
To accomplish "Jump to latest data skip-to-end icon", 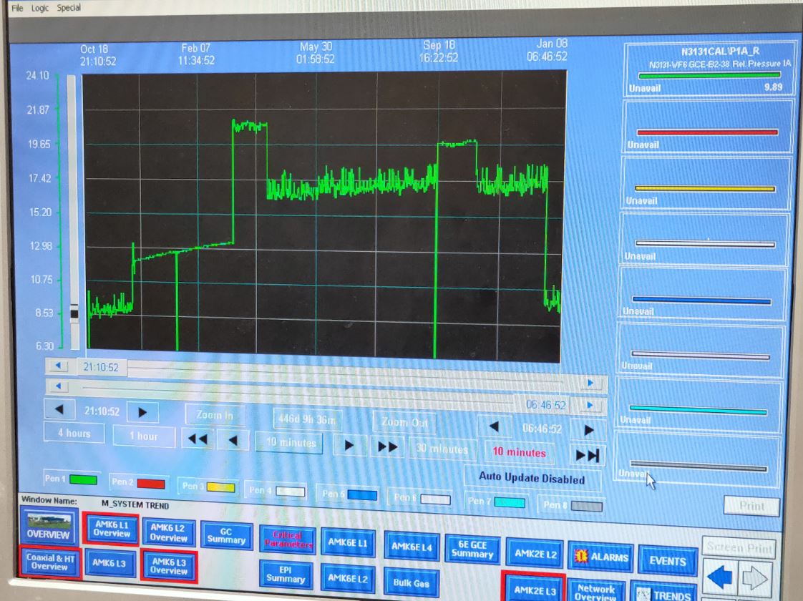I will point(587,455).
